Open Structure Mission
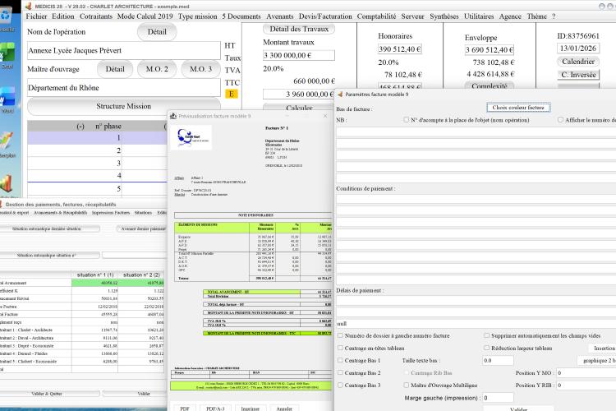Screen dimensions: 616x411 124,106
